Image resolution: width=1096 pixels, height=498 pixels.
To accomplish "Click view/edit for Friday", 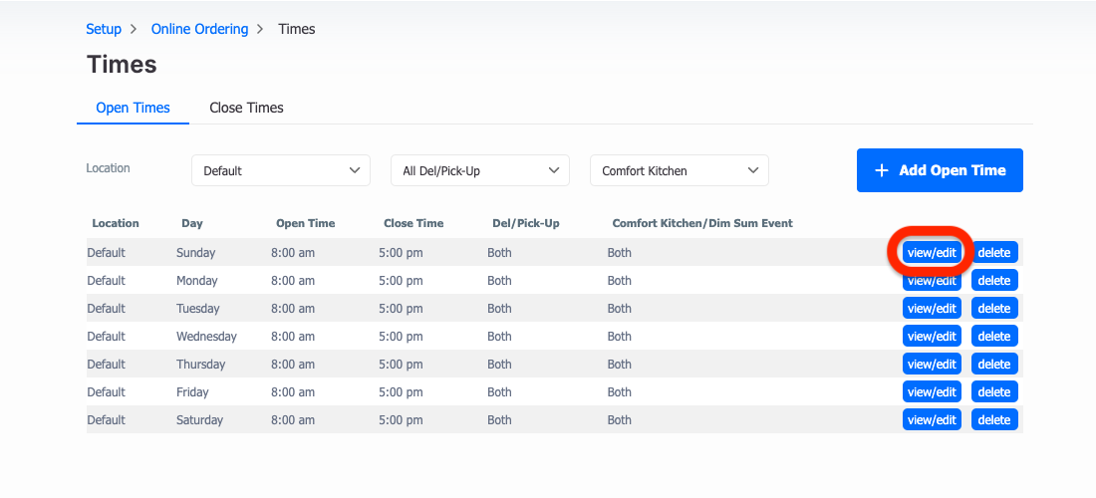I will (x=932, y=391).
